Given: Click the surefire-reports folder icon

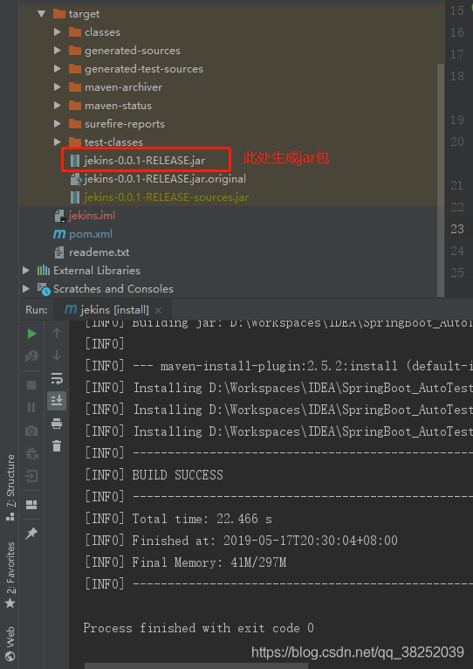Looking at the screenshot, I should point(75,124).
